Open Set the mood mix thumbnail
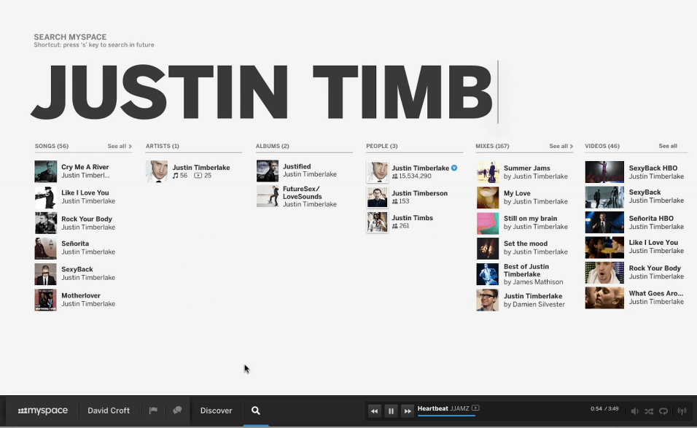 488,249
